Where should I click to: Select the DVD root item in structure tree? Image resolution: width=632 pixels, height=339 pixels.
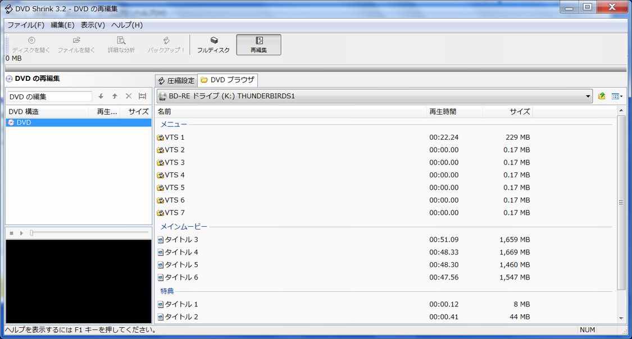pyautogui.click(x=79, y=122)
